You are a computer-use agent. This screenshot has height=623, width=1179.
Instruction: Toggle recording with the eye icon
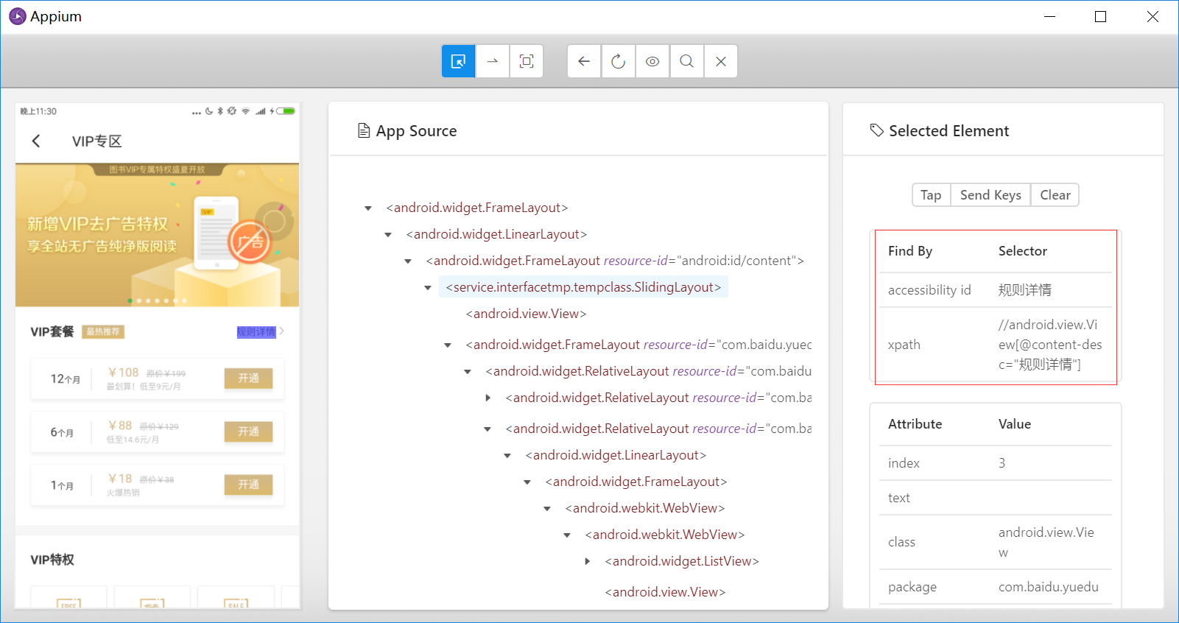[652, 61]
